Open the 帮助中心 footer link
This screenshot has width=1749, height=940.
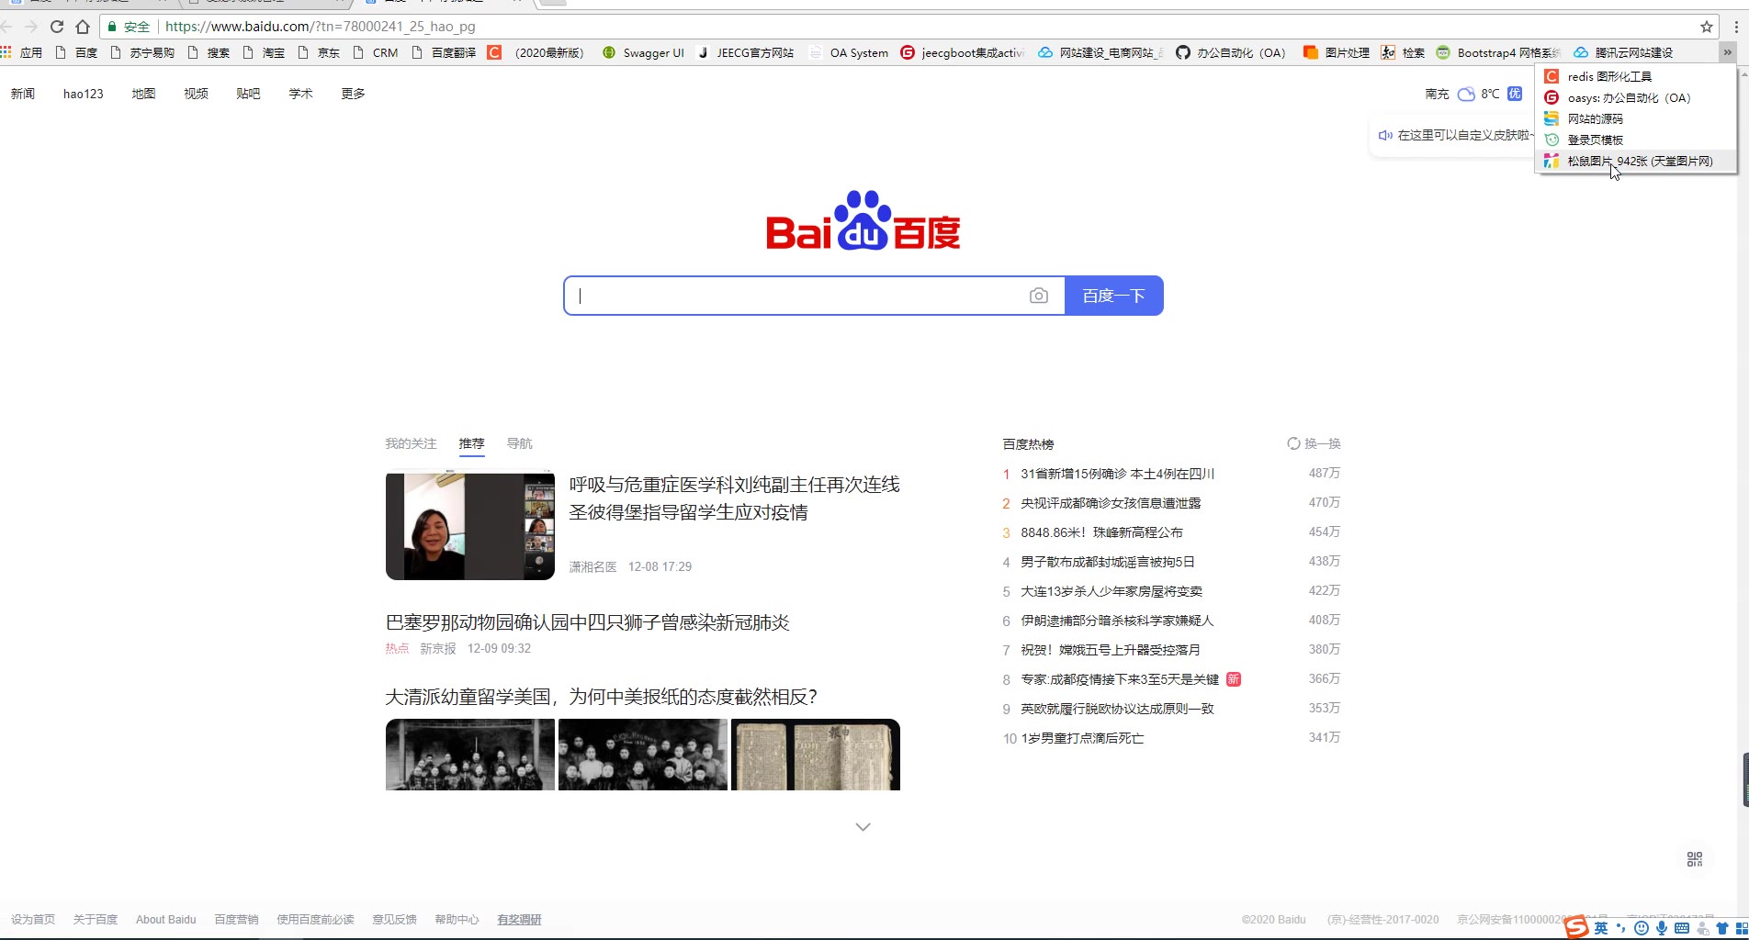tap(457, 920)
